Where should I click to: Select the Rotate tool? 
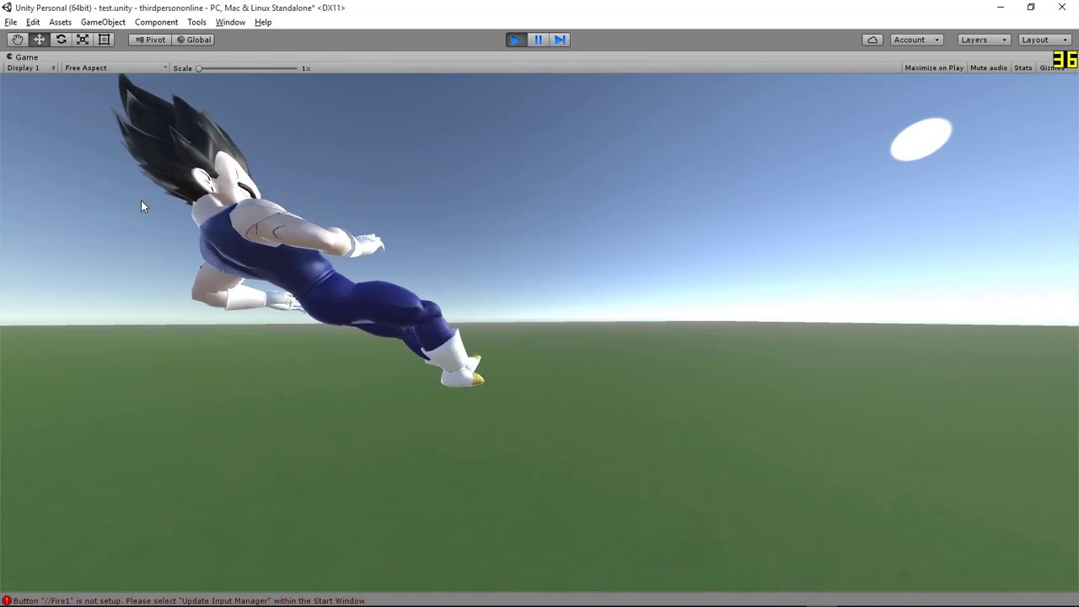pos(62,40)
